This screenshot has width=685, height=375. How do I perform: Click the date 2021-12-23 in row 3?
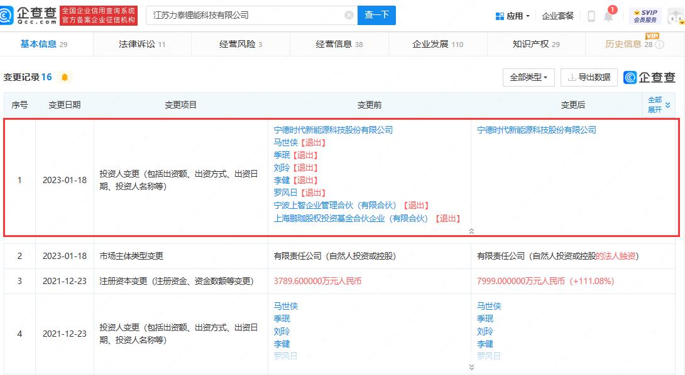65,281
